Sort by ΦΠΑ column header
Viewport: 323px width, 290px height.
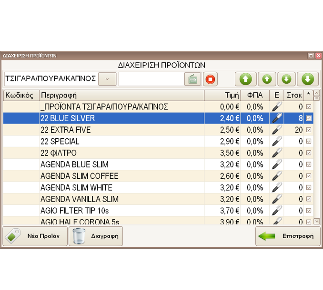255,96
